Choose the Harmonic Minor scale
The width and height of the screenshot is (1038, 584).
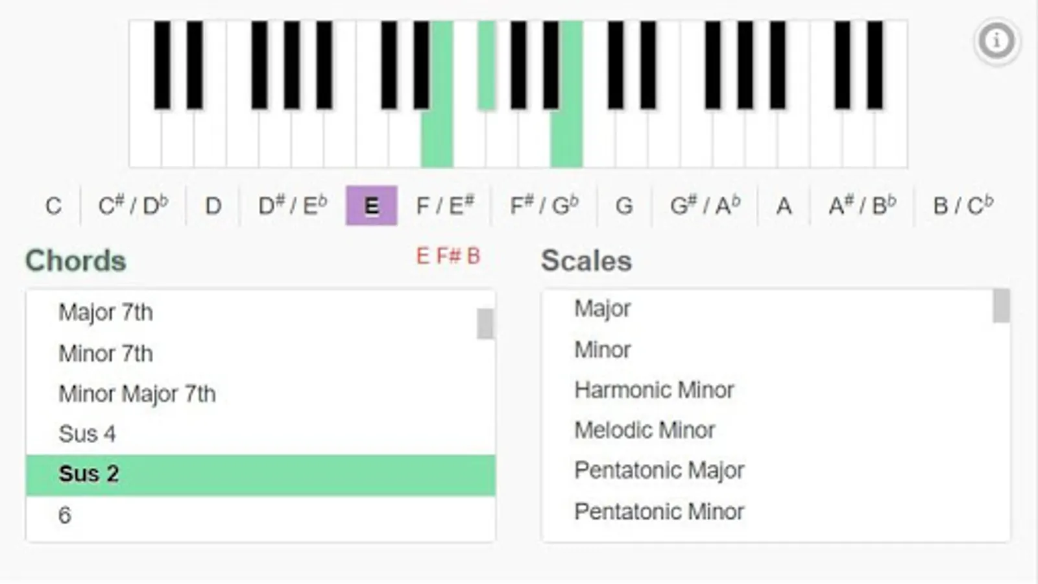tap(654, 390)
